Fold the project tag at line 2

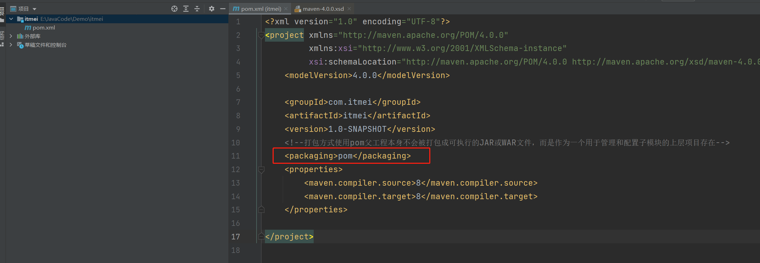coord(261,35)
